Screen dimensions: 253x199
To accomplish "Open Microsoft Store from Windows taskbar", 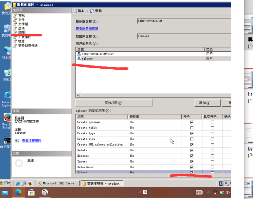I will click(x=31, y=192).
